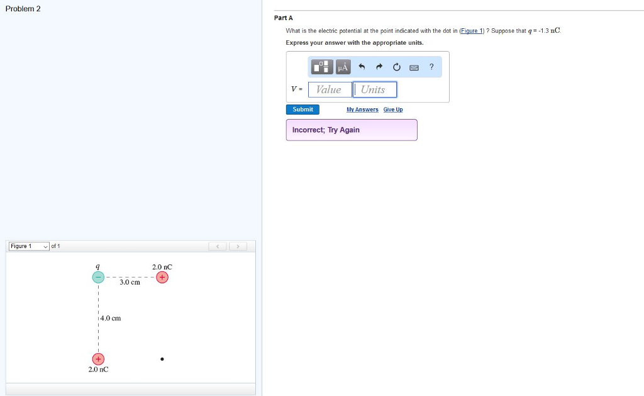Click the reset circular arrow icon
This screenshot has width=644, height=396.
[x=396, y=67]
